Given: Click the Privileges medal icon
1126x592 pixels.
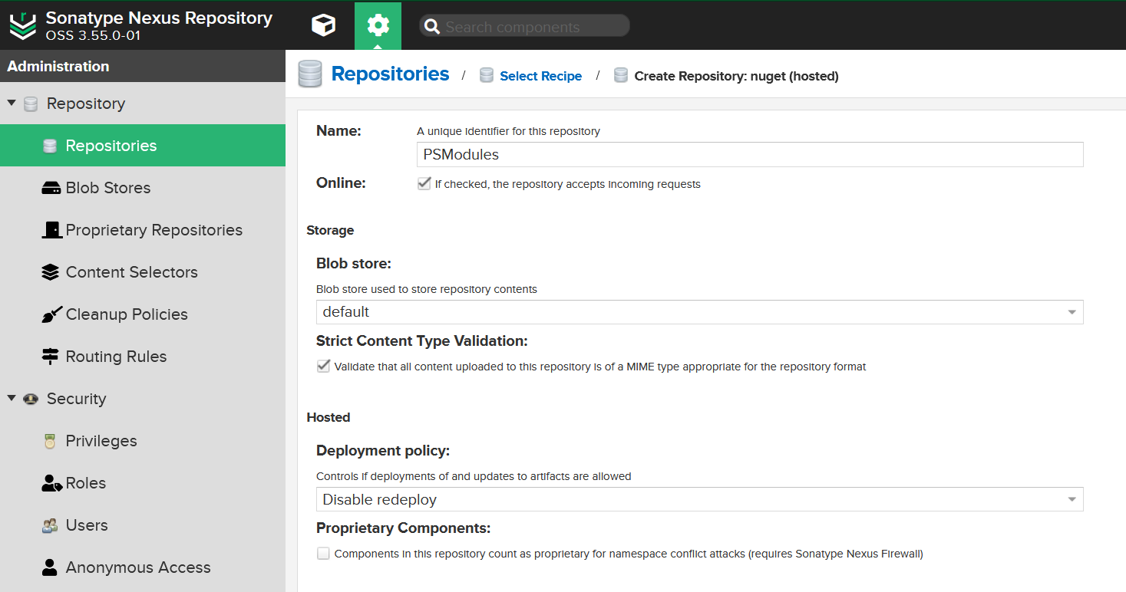Looking at the screenshot, I should click(x=50, y=441).
